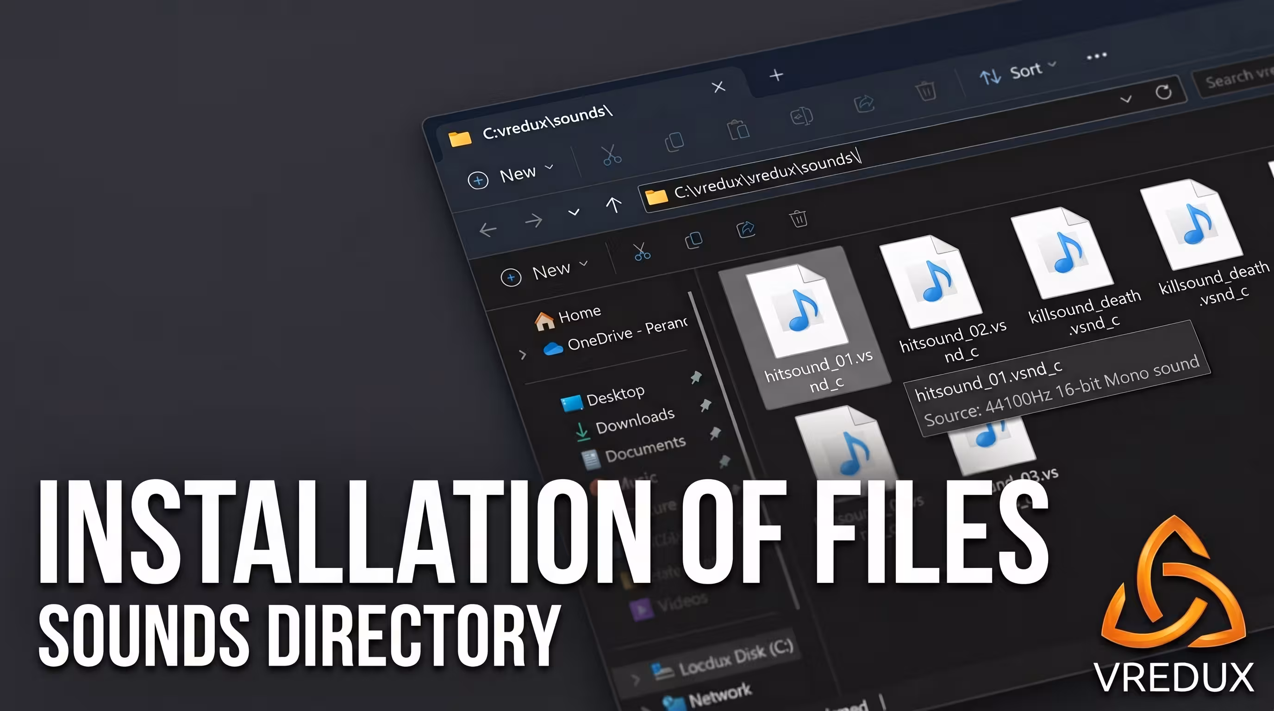
Task: Click the Rename icon
Action: point(801,117)
